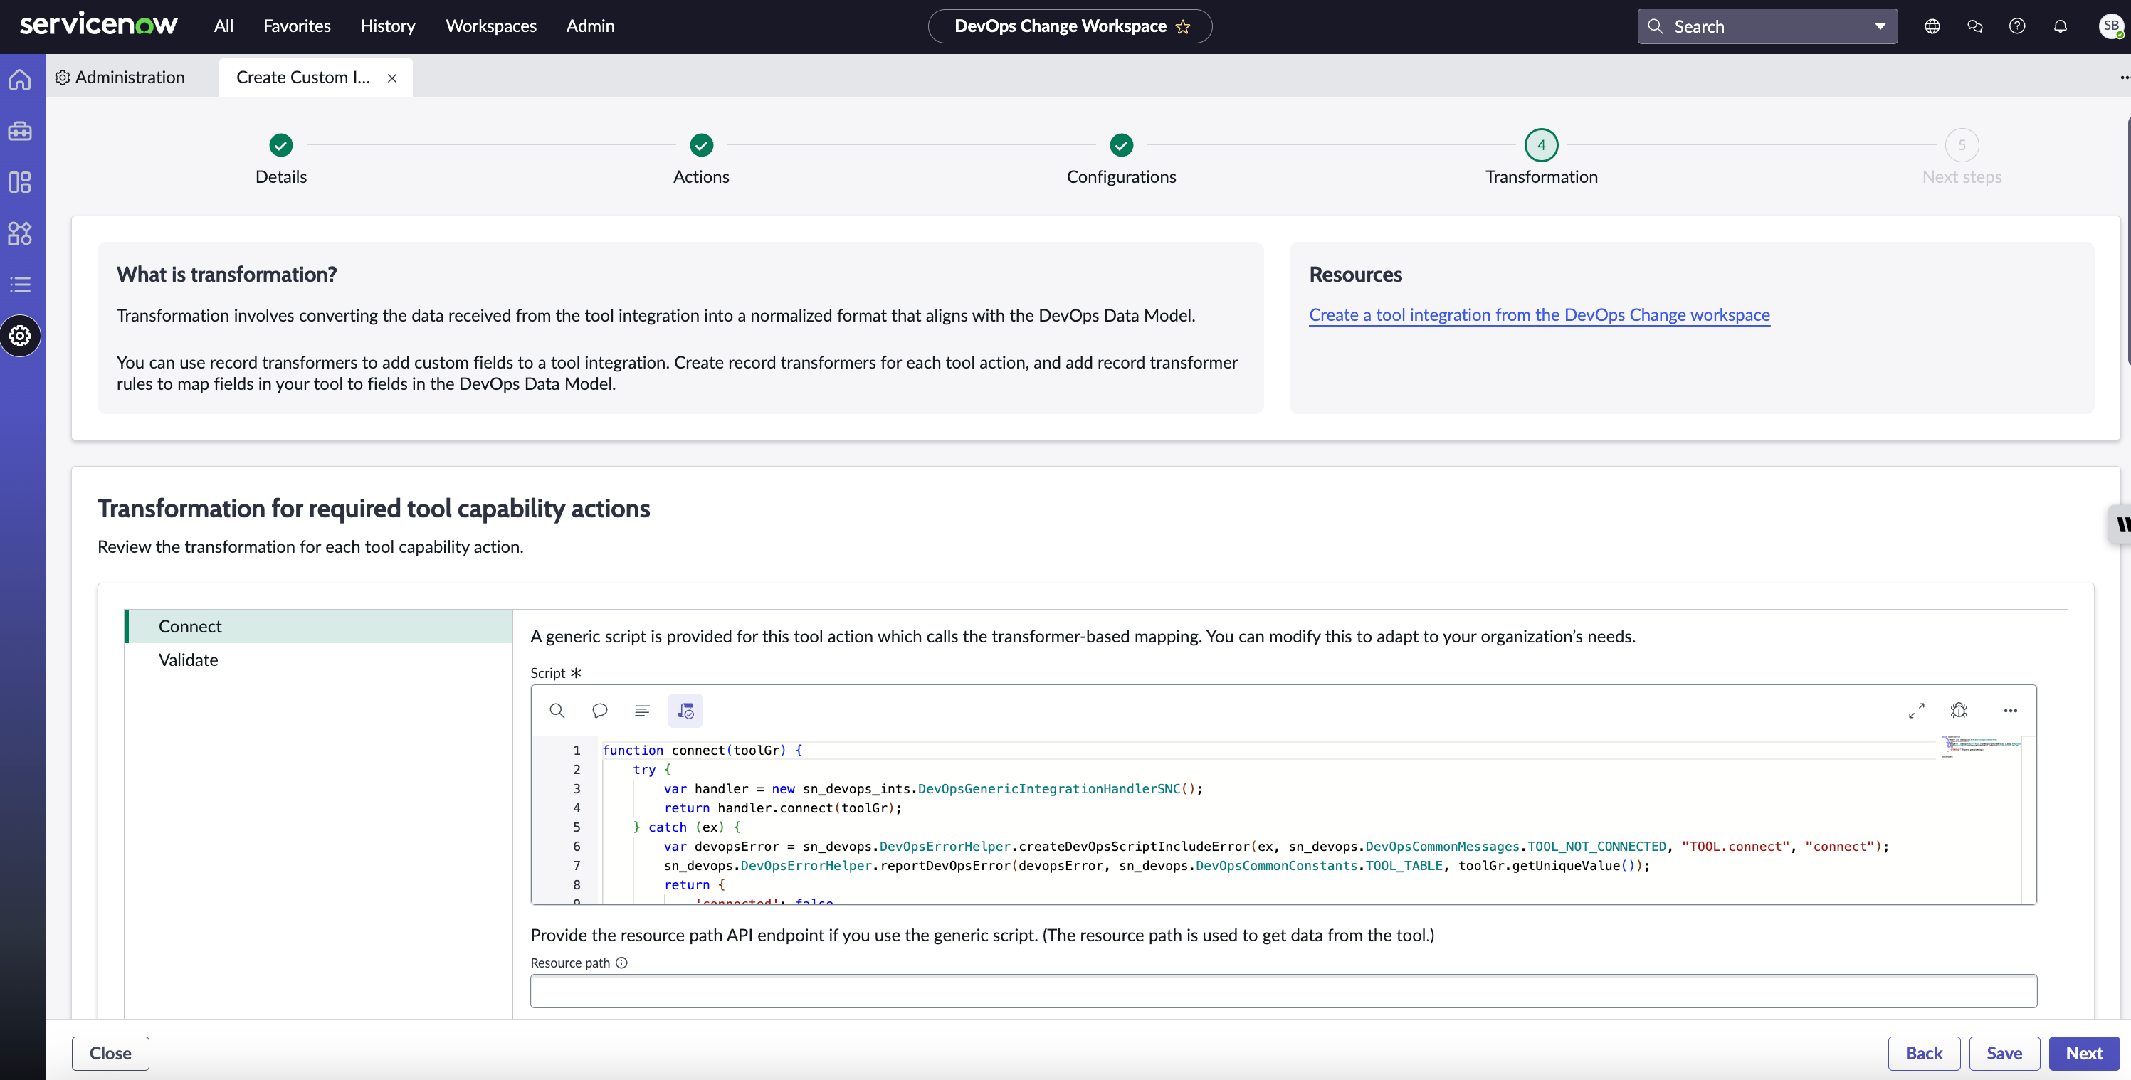Open the Workspaces menu
This screenshot has width=2131, height=1080.
coord(490,26)
